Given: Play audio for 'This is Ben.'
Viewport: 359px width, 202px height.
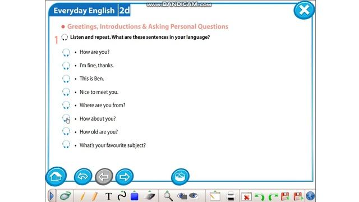Looking at the screenshot, I should click(66, 79).
